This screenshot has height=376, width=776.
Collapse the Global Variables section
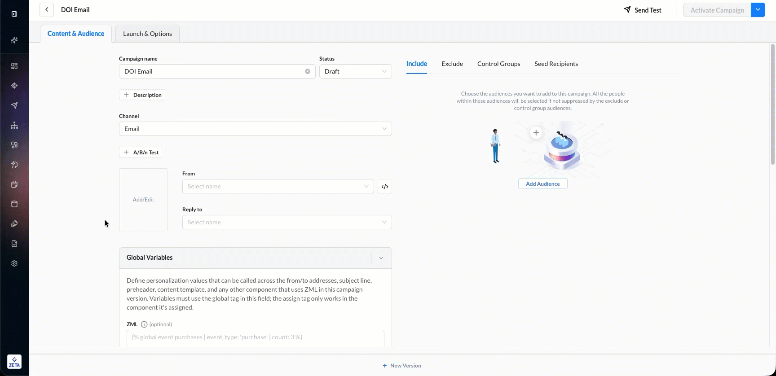pyautogui.click(x=381, y=258)
